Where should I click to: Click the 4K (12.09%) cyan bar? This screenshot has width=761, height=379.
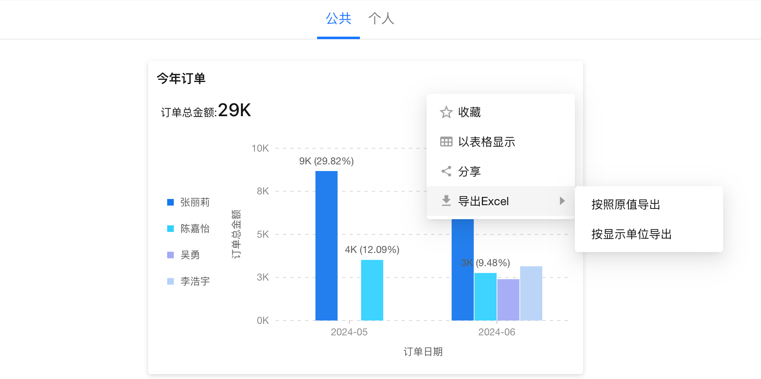[372, 290]
